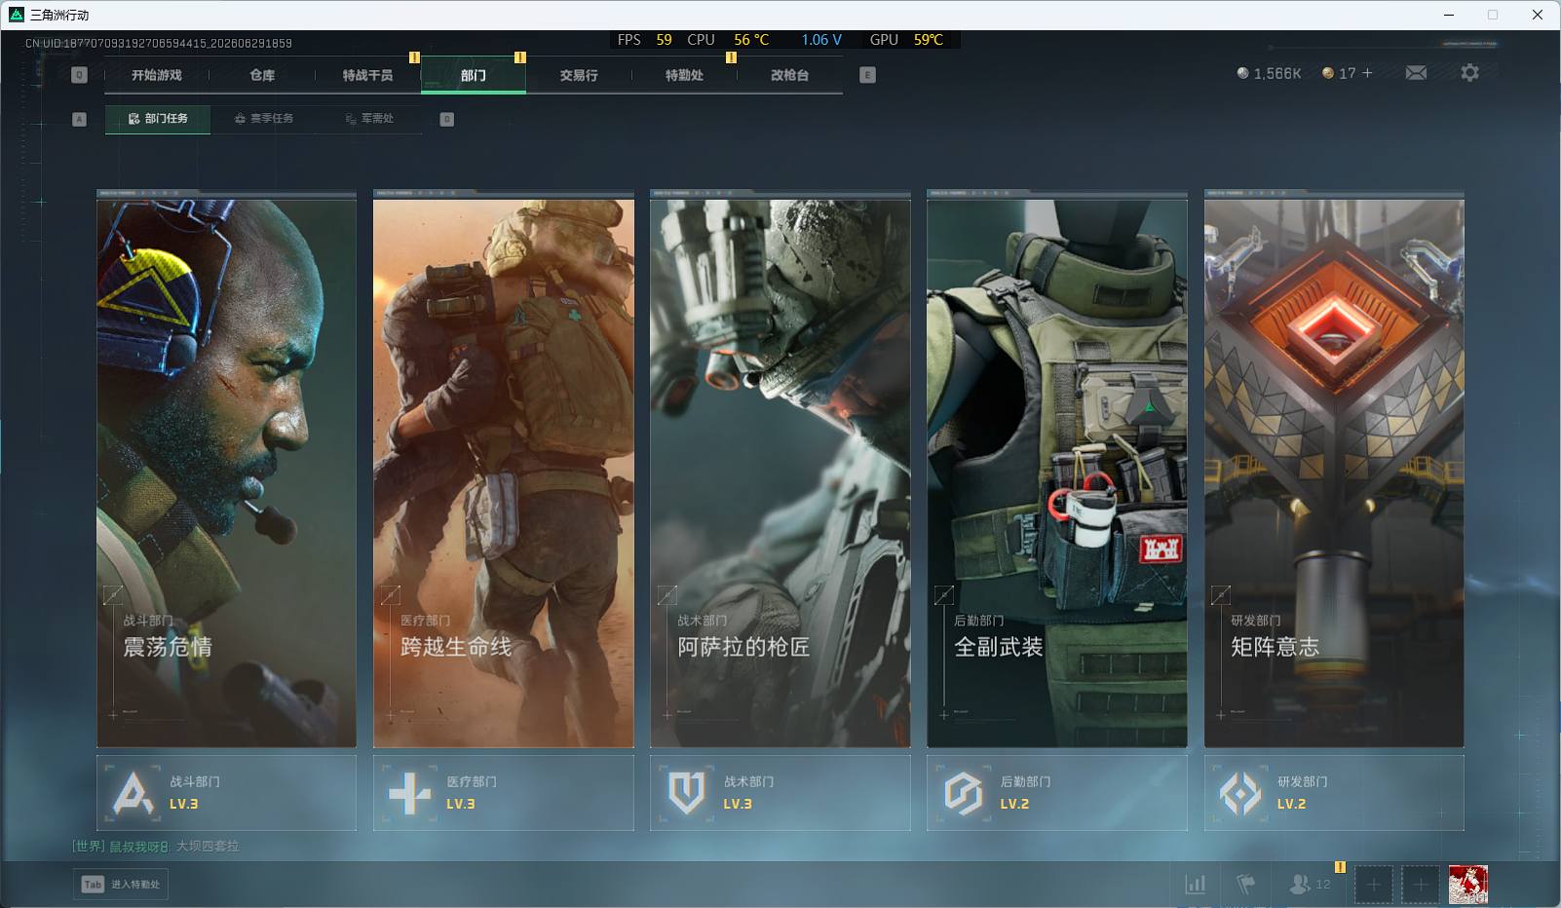Viewport: 1561px width, 908px height.
Task: Click the Q previous-tab key icon
Action: click(x=80, y=75)
